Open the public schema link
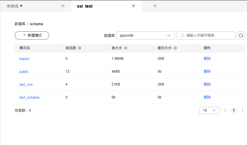The height and width of the screenshot is (145, 247). coord(24,71)
